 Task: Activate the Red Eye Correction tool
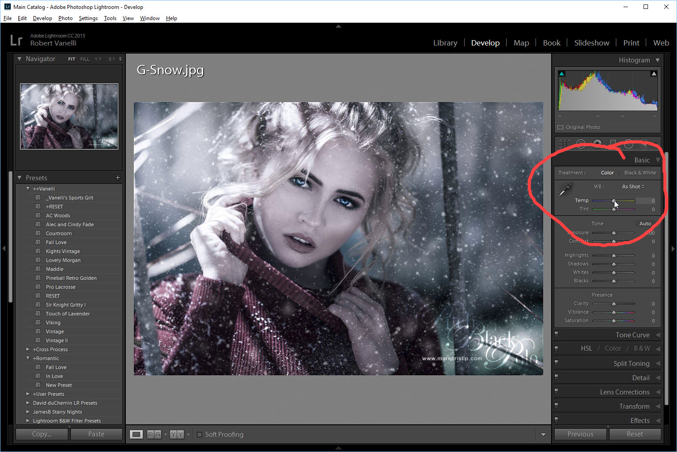(x=597, y=144)
